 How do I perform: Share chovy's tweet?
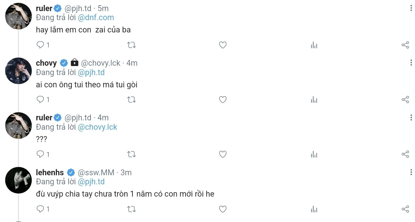click(x=405, y=100)
